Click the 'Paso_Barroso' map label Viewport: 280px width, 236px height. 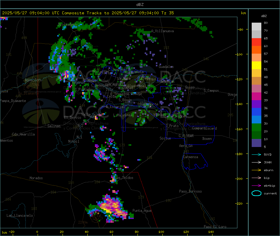tap(190, 191)
